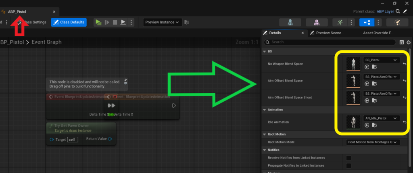Select the blue Blueprint graph mode icon
The image size is (413, 173).
366,22
